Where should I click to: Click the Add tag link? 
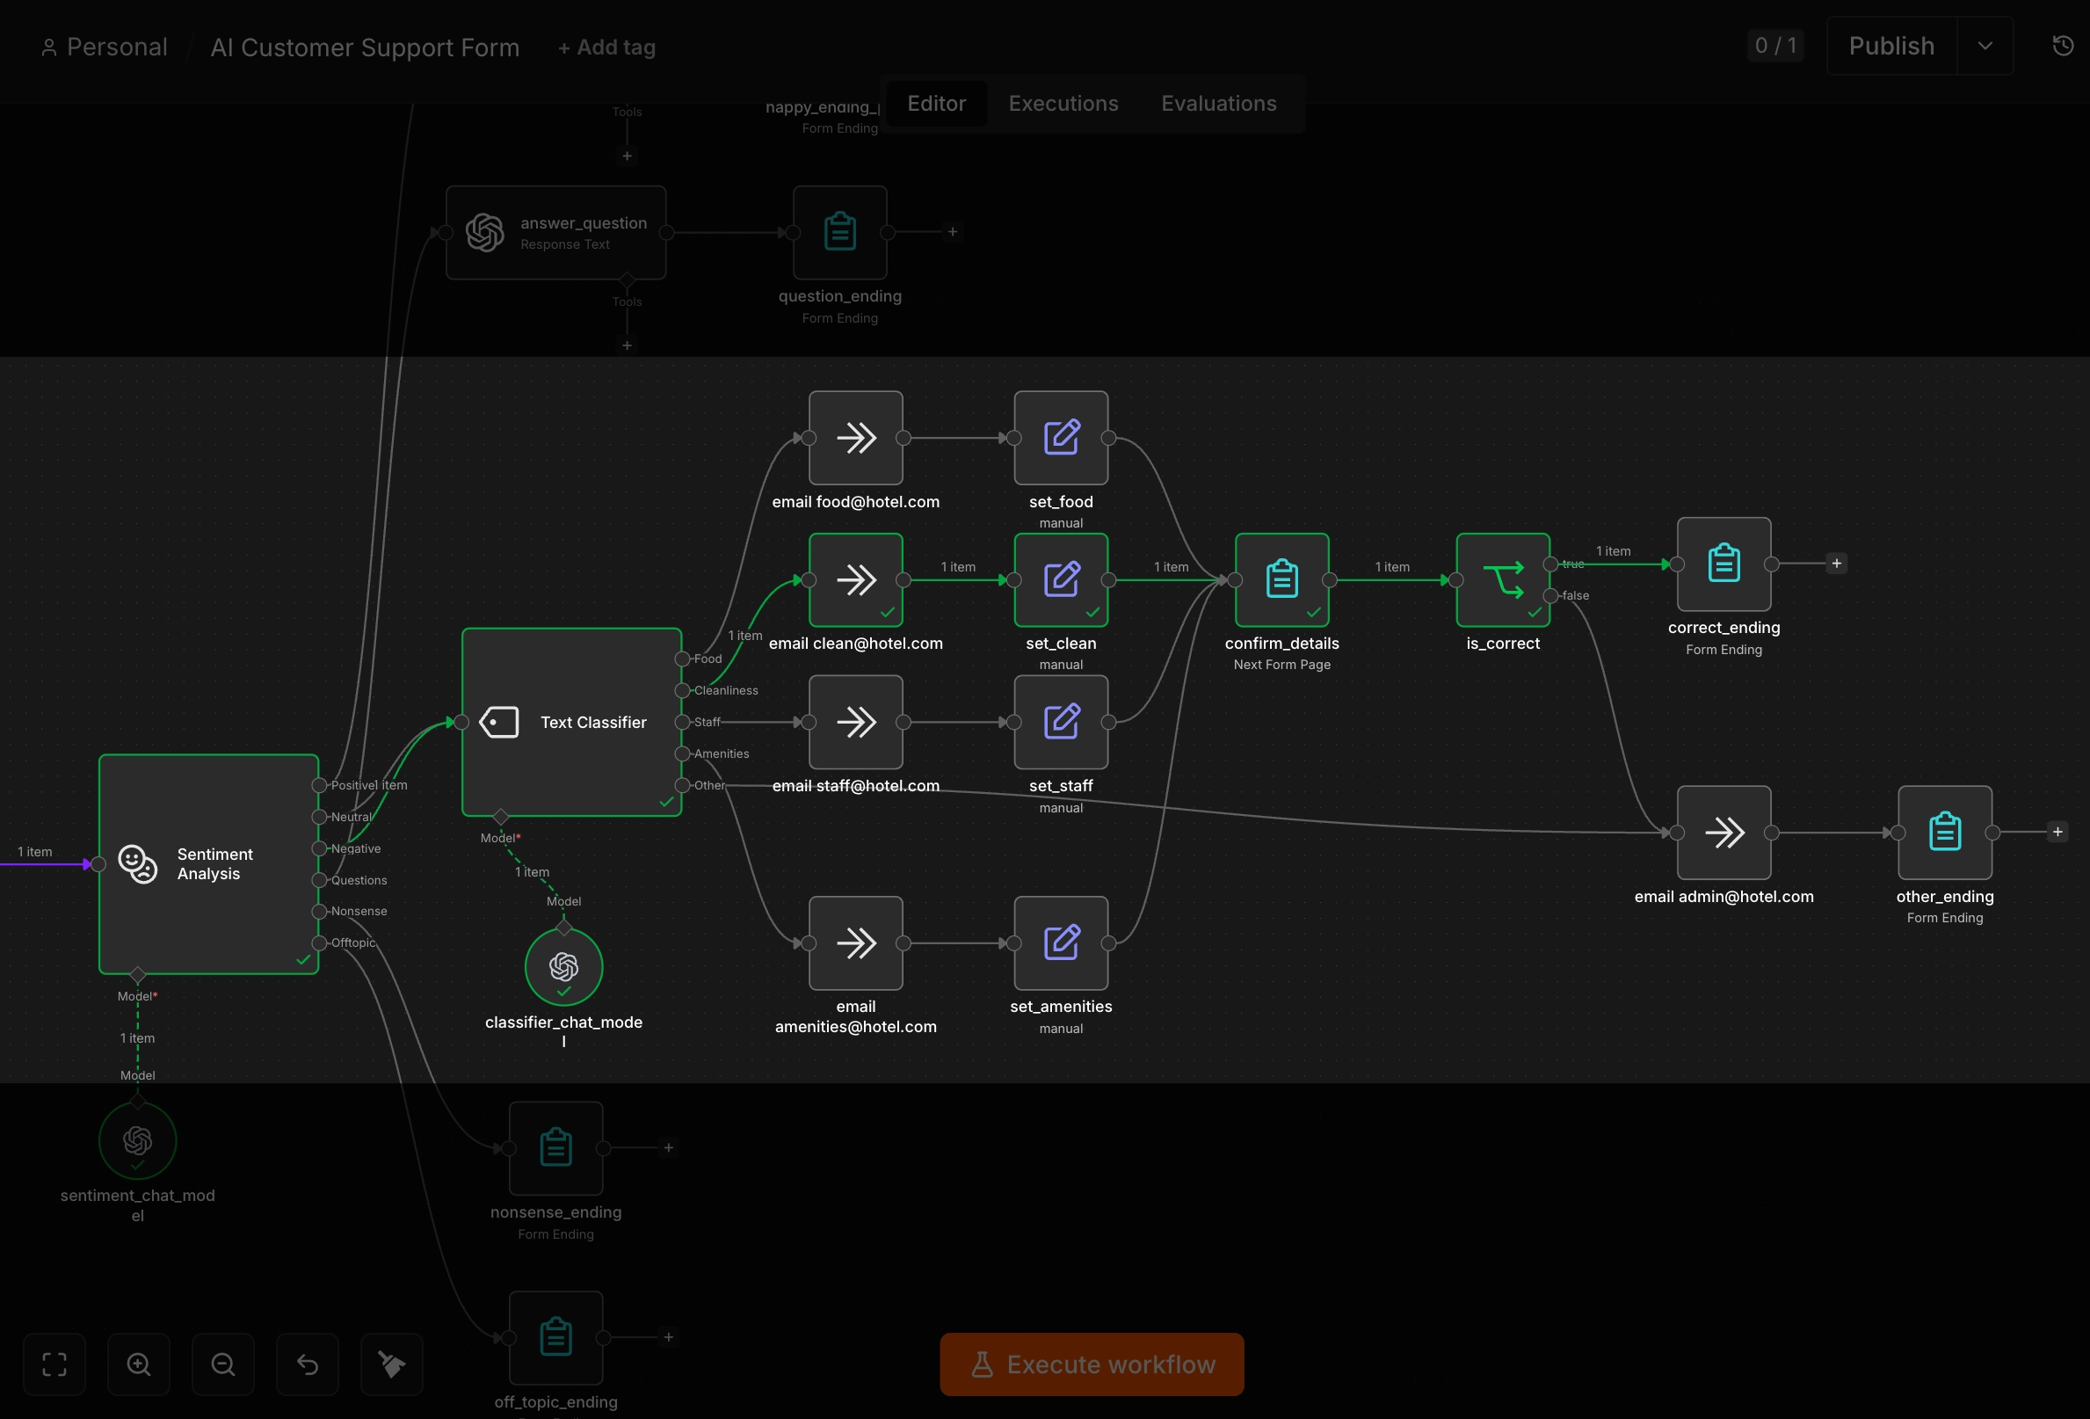[x=607, y=47]
